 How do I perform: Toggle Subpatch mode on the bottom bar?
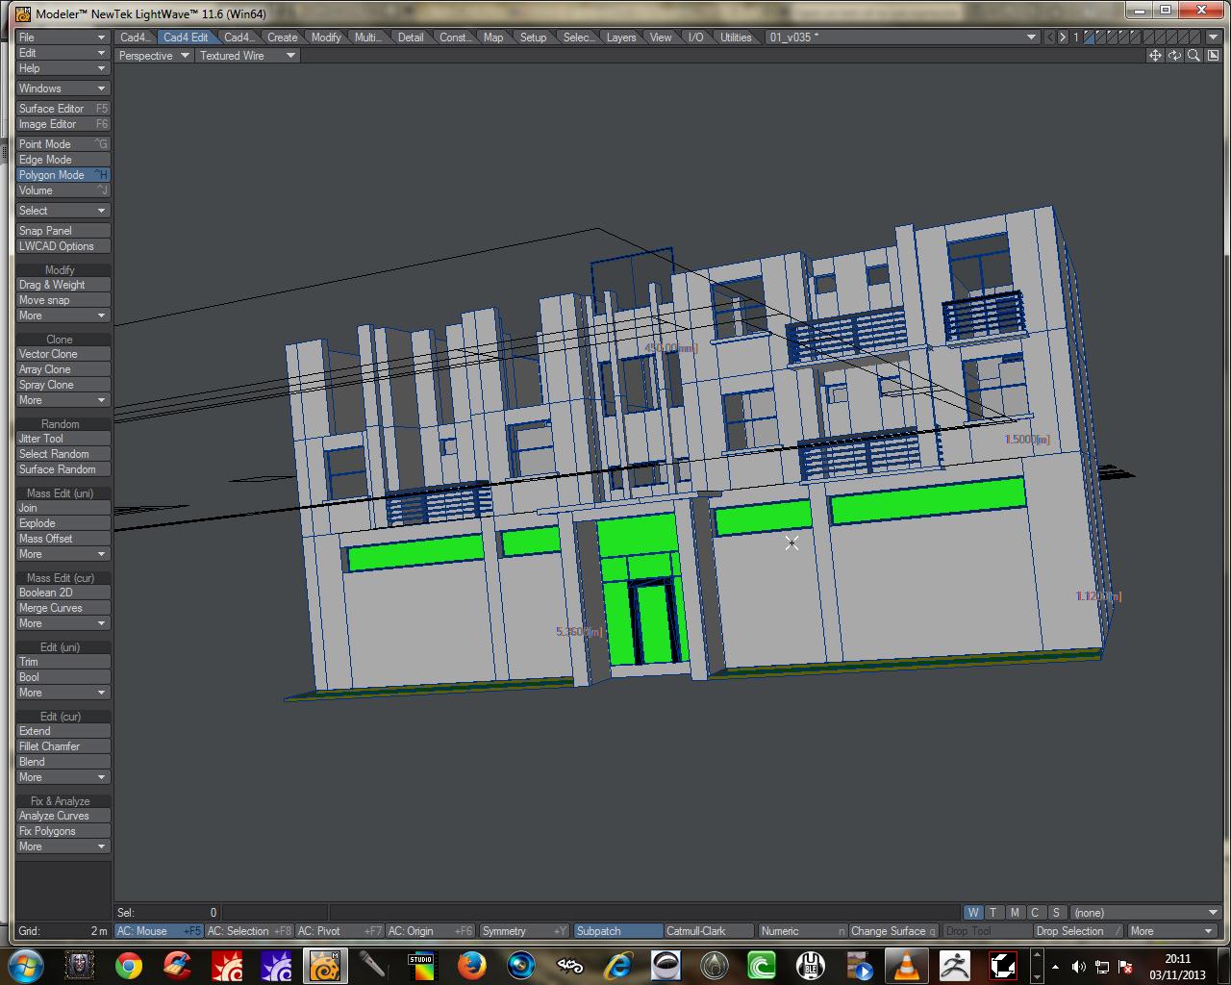(617, 931)
